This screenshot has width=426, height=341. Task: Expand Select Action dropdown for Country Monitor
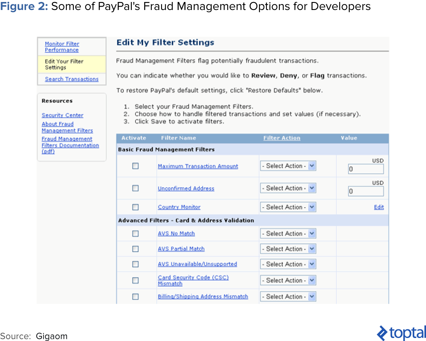pos(288,207)
